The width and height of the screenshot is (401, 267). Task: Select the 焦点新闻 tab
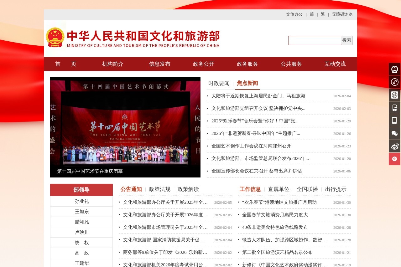[x=247, y=83]
